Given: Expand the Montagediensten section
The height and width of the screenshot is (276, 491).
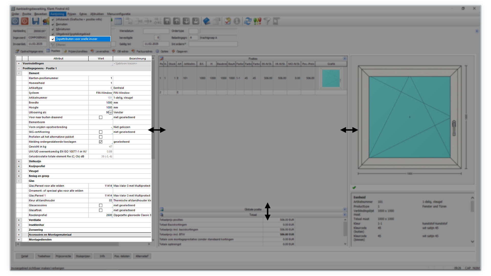Looking at the screenshot, I should [19, 240].
